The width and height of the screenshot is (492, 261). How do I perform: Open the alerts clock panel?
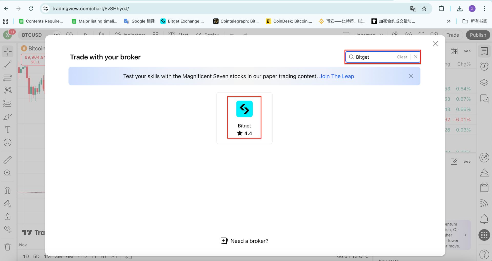484,67
